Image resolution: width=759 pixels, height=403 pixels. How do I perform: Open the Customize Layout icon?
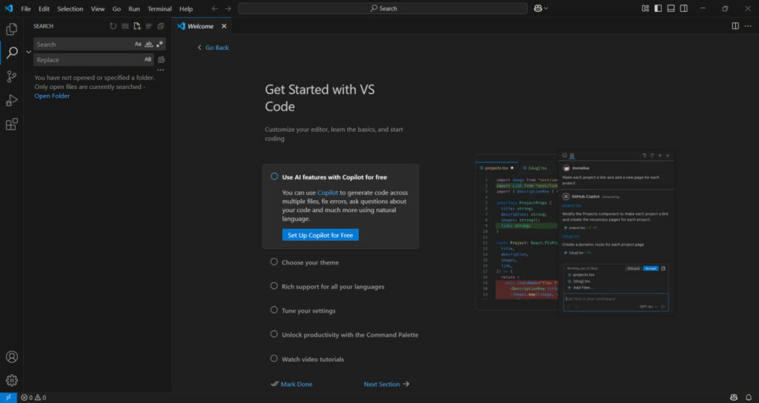646,8
